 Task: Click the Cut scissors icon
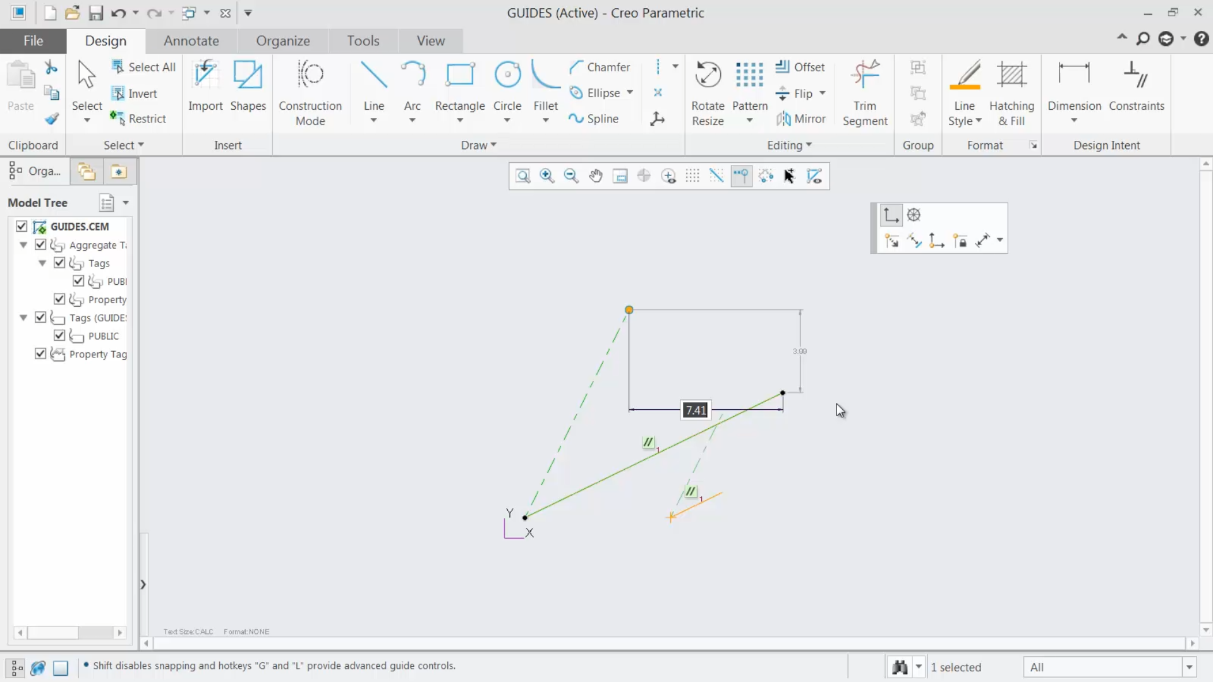click(51, 67)
